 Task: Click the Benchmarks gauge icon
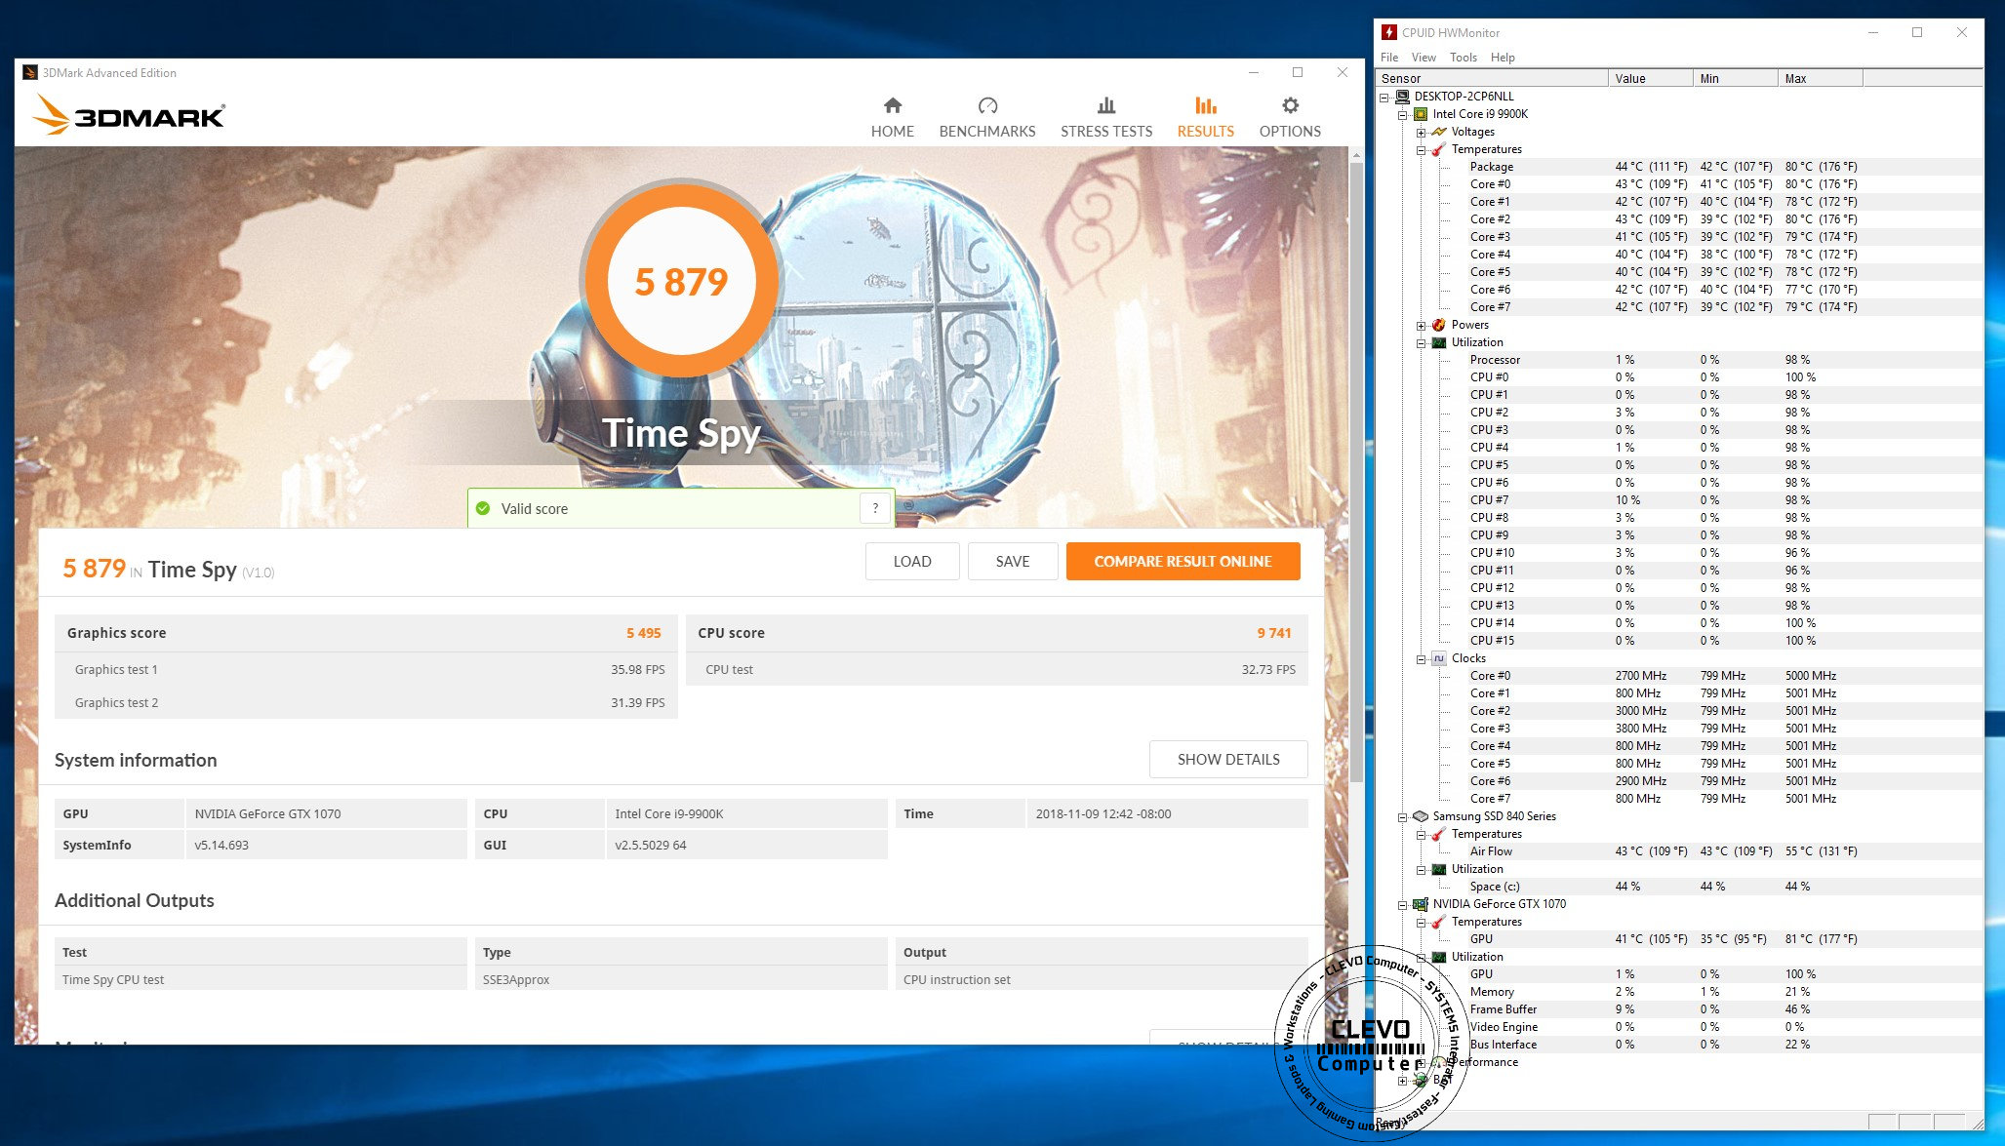pos(986,105)
